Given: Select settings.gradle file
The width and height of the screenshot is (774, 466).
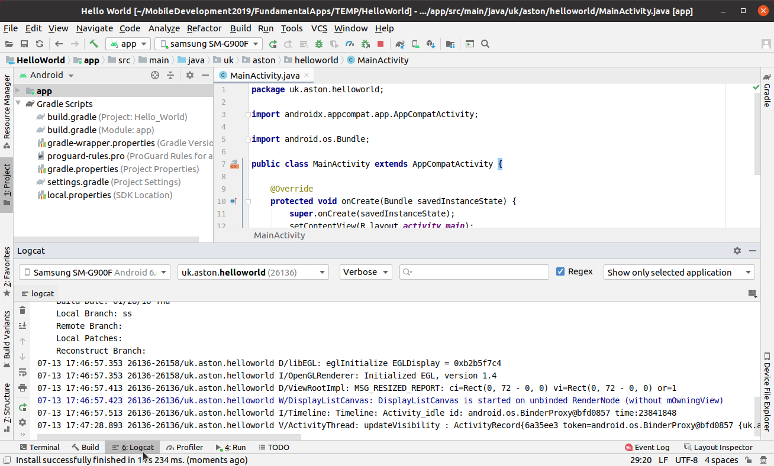Looking at the screenshot, I should pyautogui.click(x=109, y=182).
